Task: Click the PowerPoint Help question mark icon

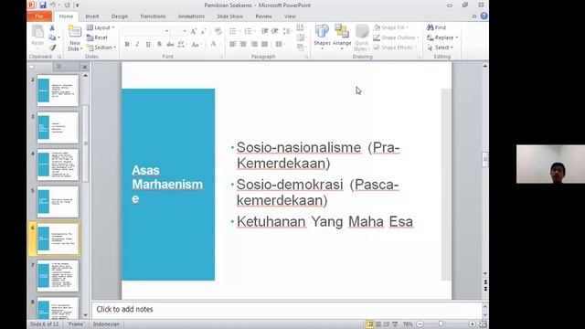Action: (484, 16)
